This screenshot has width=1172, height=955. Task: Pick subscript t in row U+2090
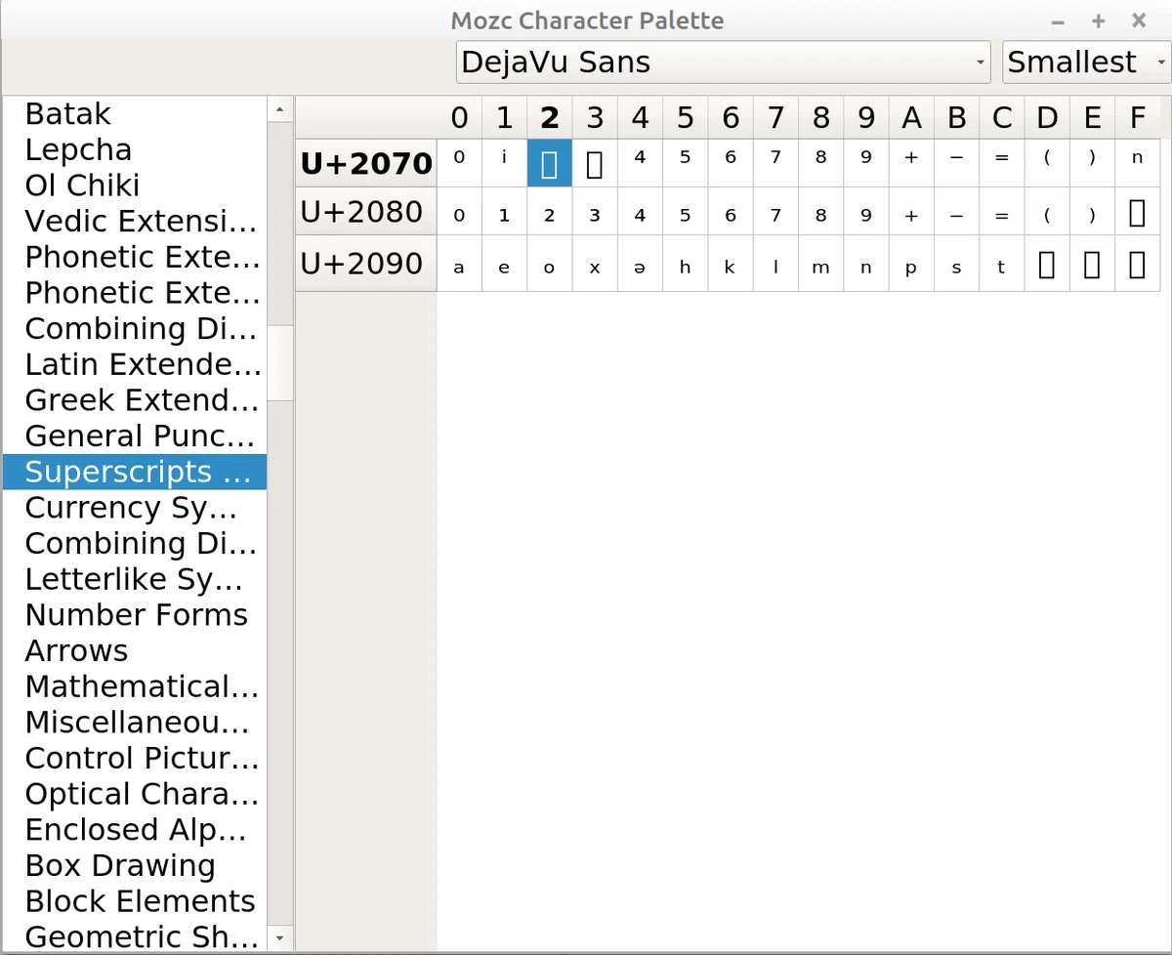(1001, 265)
